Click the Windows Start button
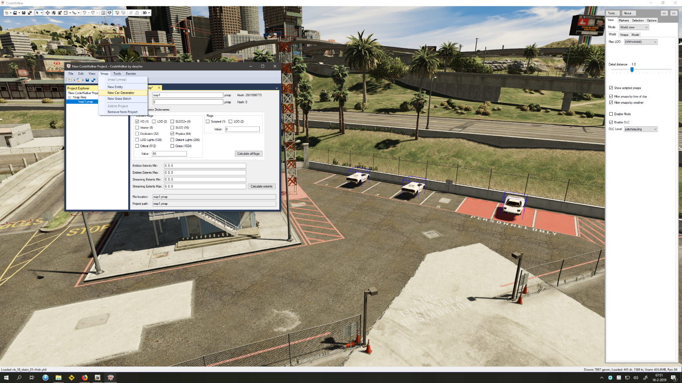The width and height of the screenshot is (682, 383). tap(6, 378)
